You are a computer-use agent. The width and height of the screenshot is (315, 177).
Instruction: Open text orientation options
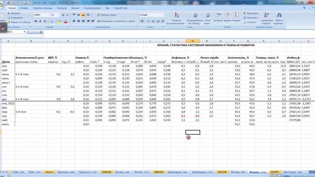coord(89,15)
